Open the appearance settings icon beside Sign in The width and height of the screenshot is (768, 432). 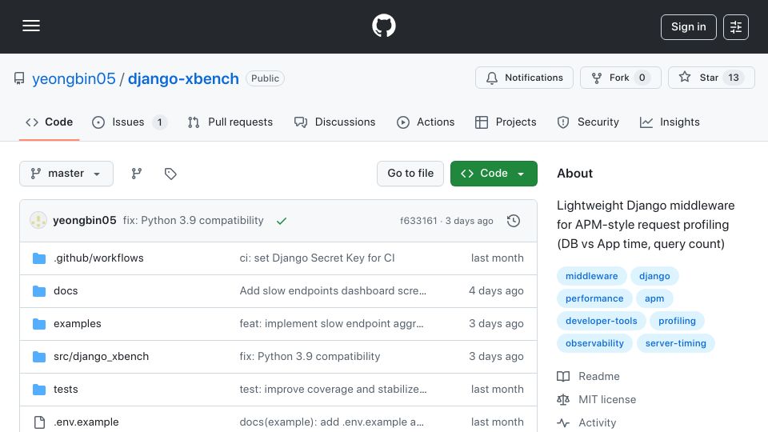click(x=736, y=27)
